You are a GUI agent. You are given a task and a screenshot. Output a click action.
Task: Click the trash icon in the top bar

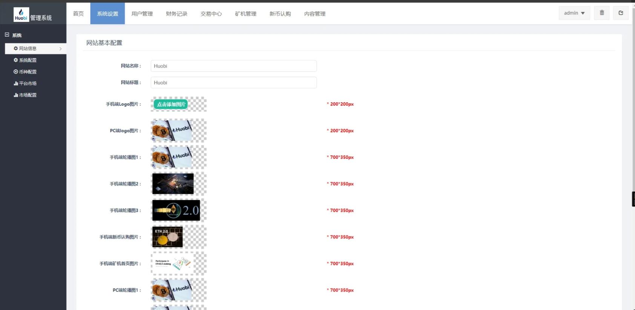click(602, 13)
